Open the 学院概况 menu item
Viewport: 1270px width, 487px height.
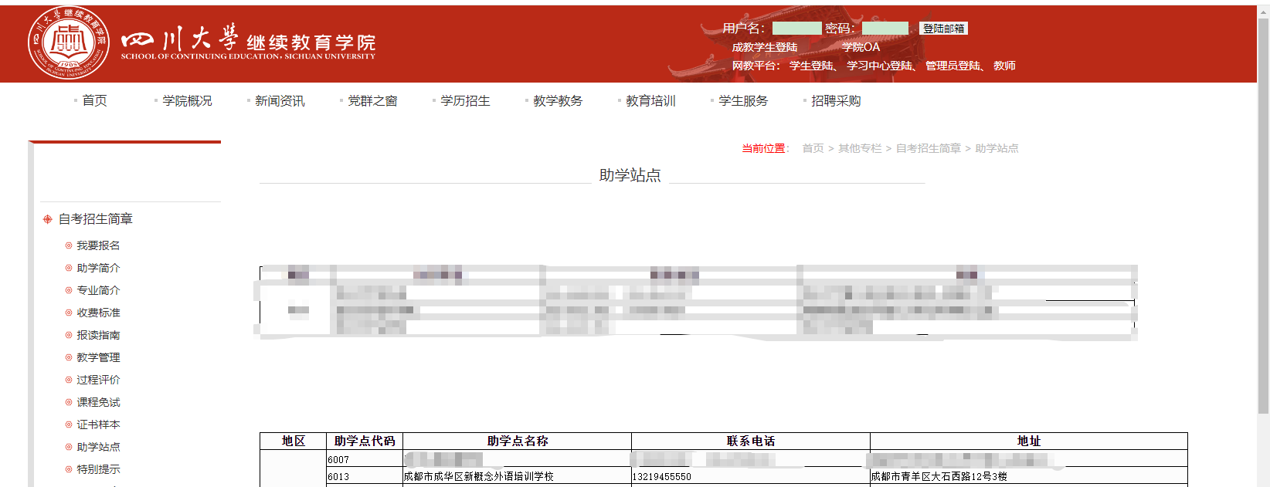point(187,101)
